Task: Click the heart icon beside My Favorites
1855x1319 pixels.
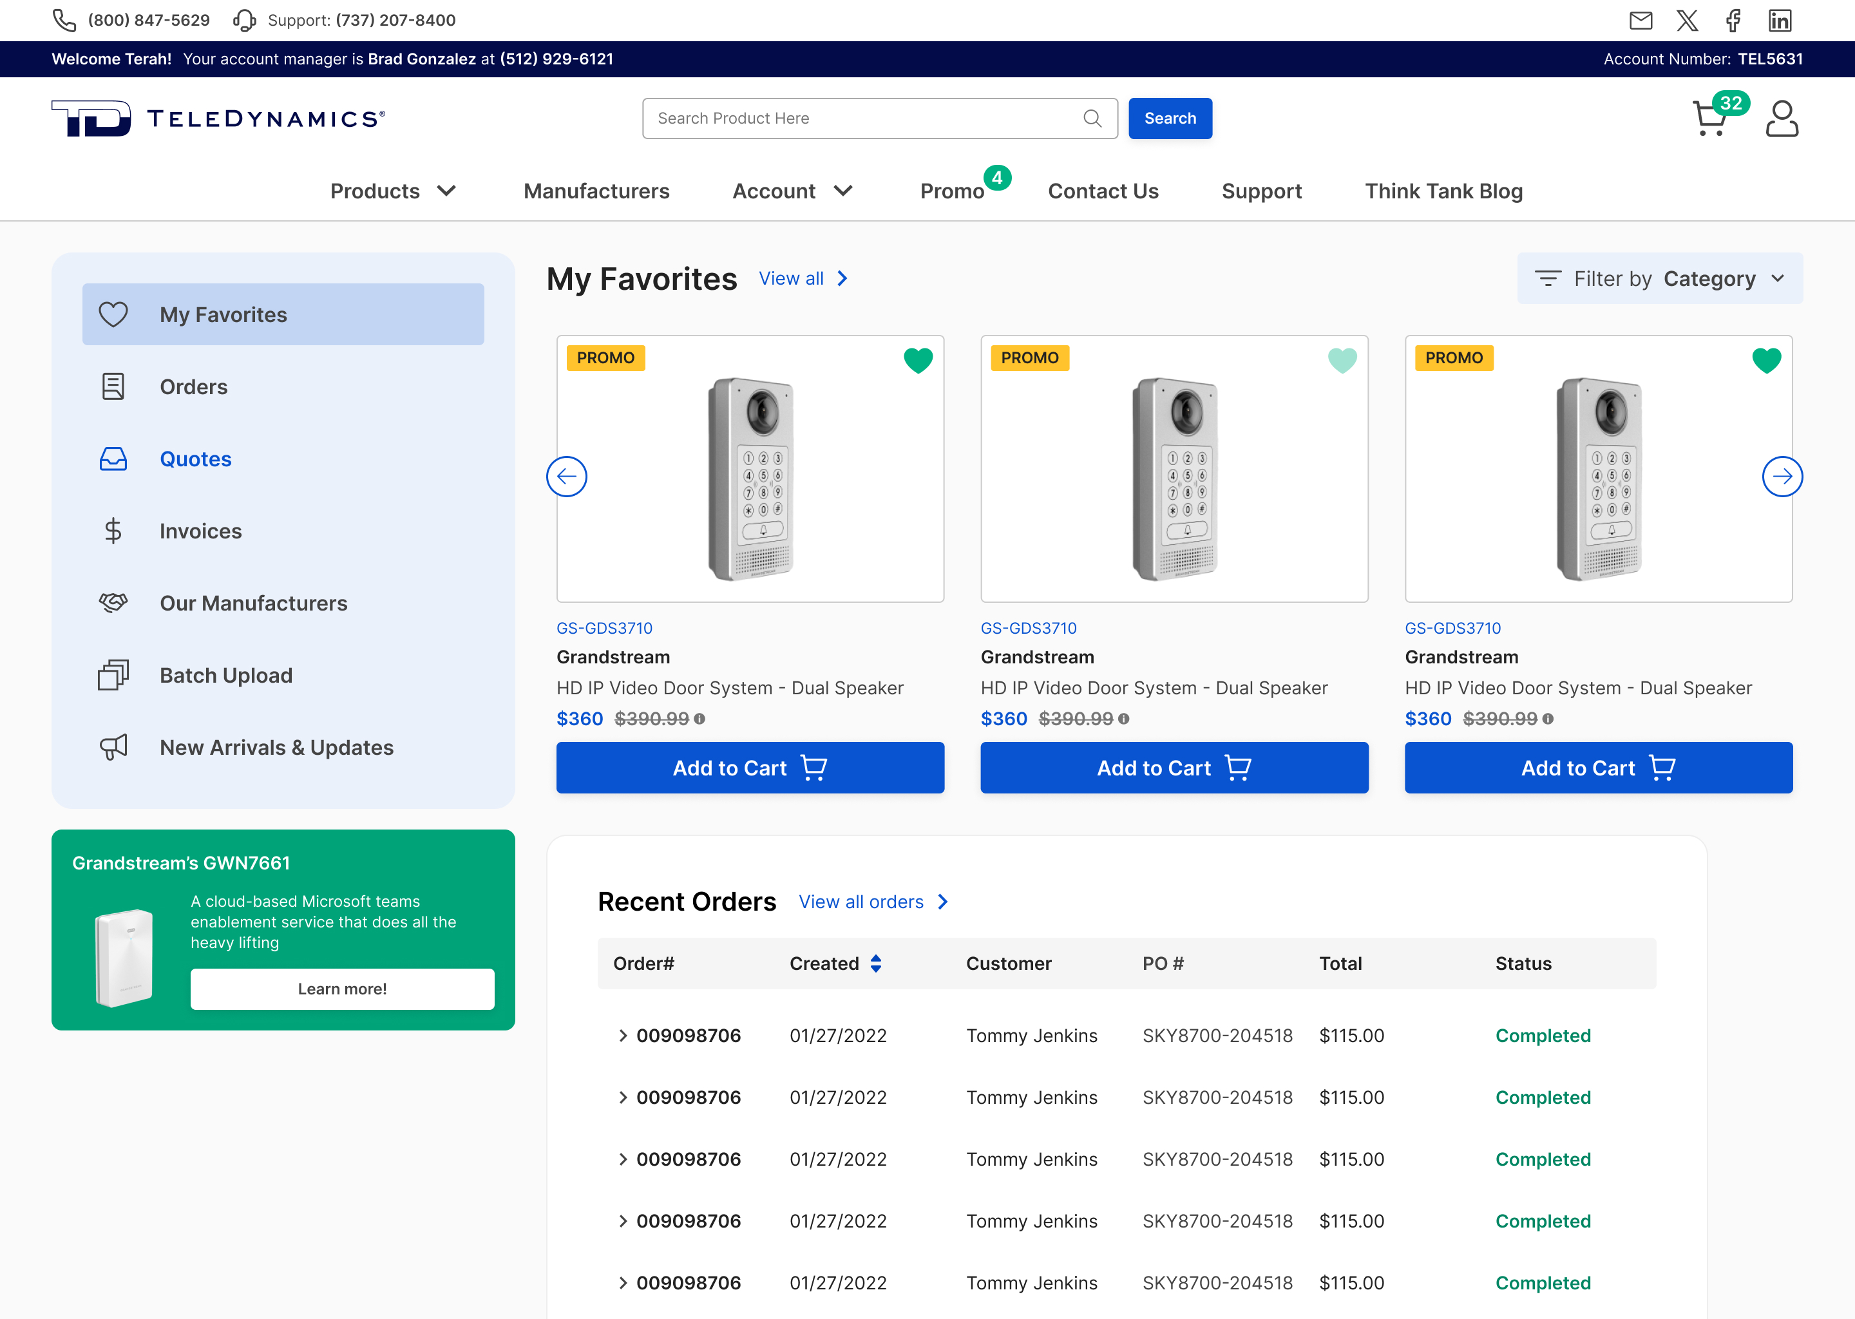Action: pyautogui.click(x=113, y=314)
